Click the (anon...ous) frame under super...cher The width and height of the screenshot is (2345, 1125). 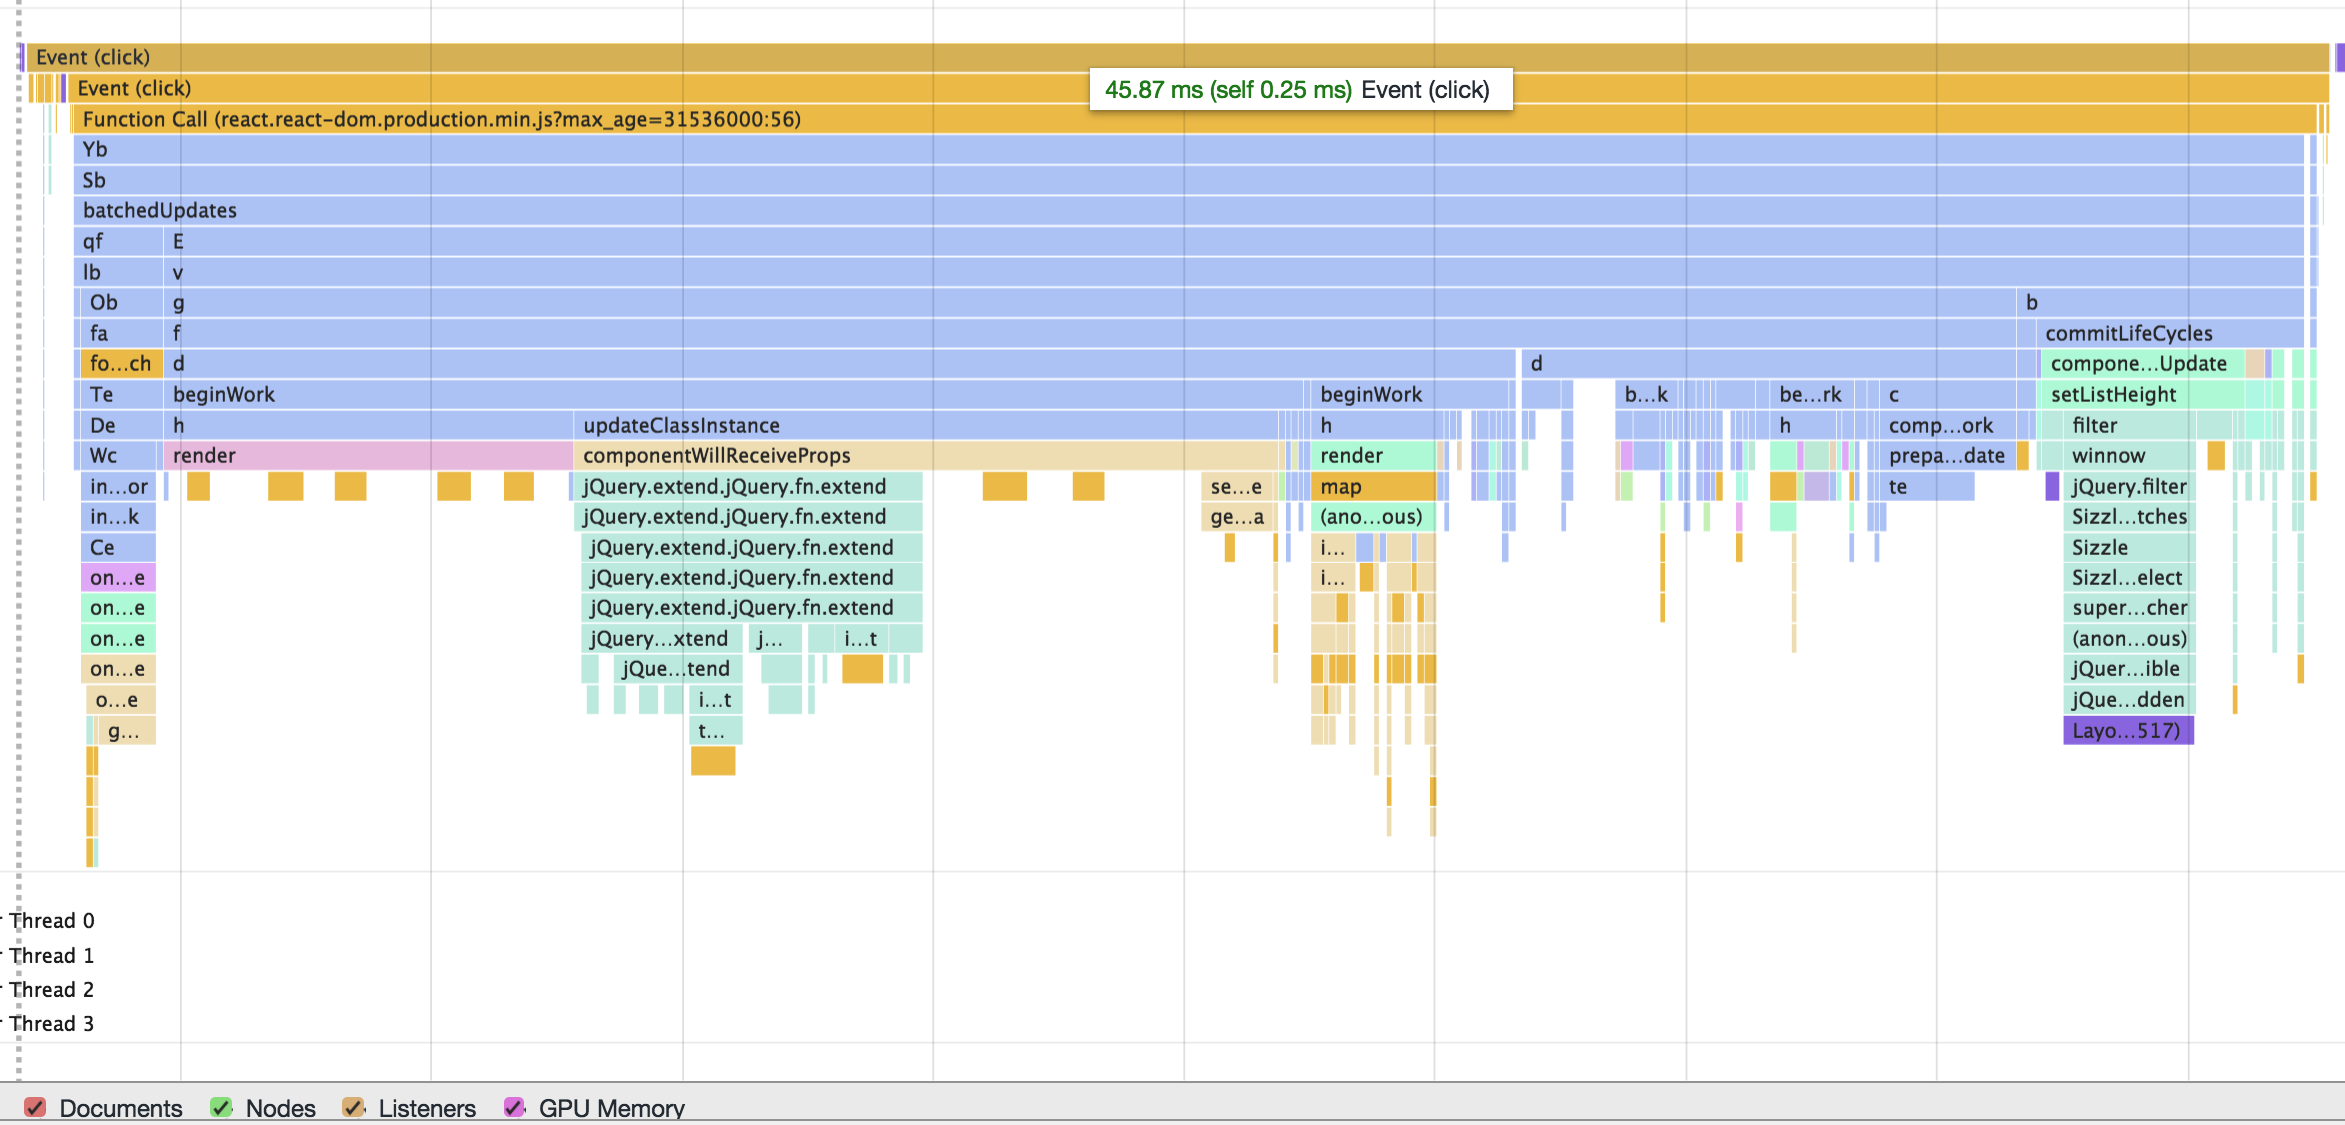coord(2129,638)
